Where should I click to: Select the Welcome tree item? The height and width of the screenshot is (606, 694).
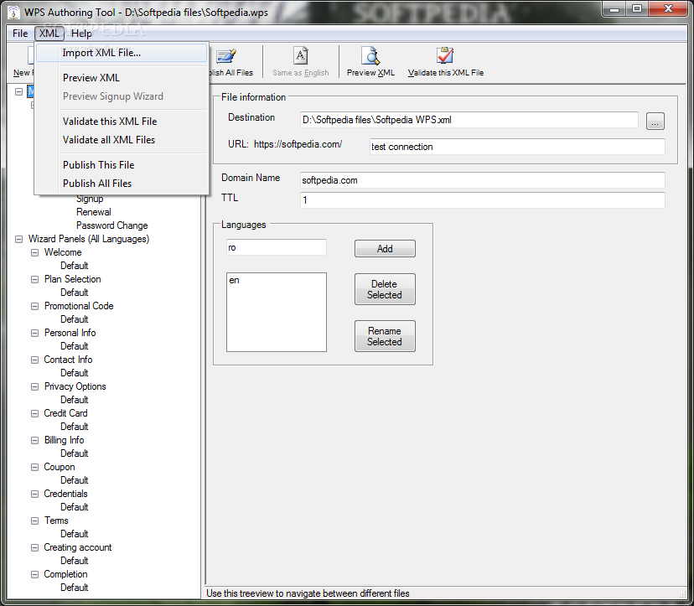coord(63,252)
